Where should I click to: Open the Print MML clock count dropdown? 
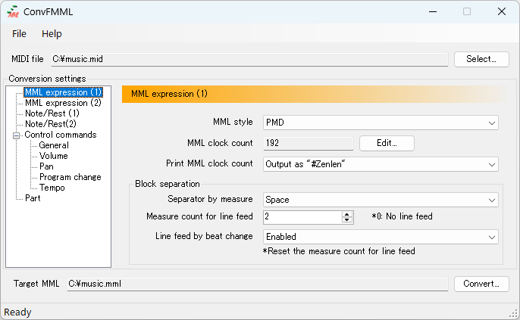[380, 164]
